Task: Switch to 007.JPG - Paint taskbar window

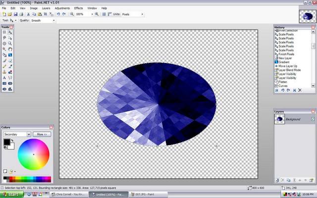Action: (x=148, y=195)
